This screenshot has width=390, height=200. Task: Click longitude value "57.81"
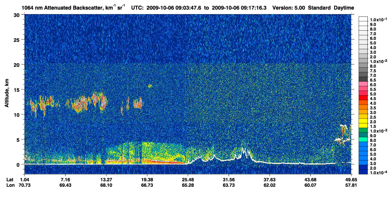click(351, 185)
